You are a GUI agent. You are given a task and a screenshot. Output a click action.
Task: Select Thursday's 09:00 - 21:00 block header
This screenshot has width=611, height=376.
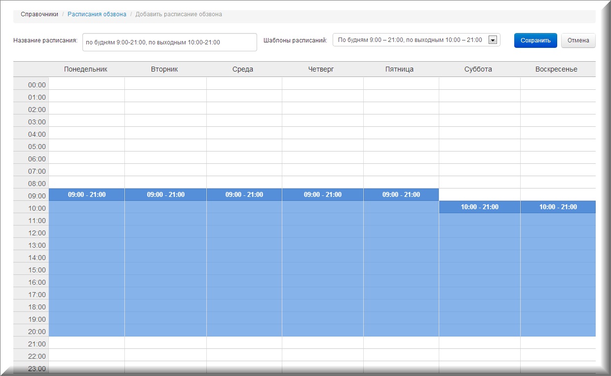322,194
